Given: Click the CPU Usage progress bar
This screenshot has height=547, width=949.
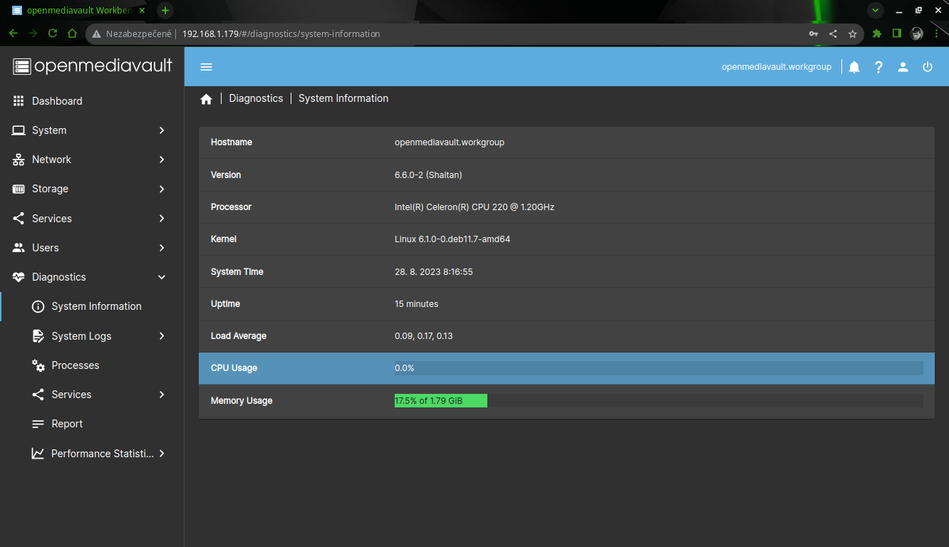Looking at the screenshot, I should coord(658,368).
